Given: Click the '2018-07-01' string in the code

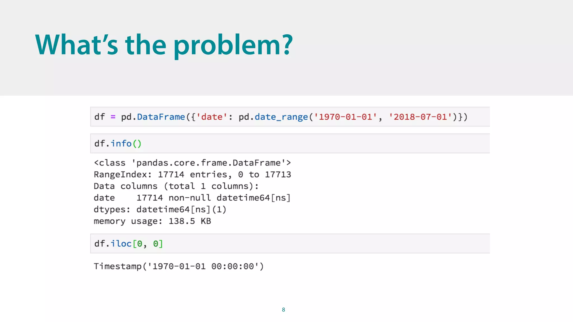Looking at the screenshot, I should point(420,117).
